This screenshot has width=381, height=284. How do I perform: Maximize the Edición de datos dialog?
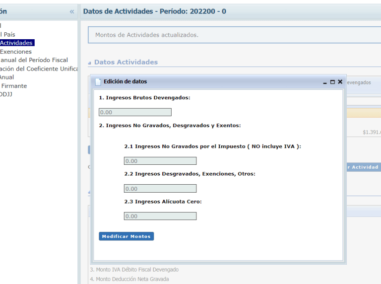pos(332,82)
